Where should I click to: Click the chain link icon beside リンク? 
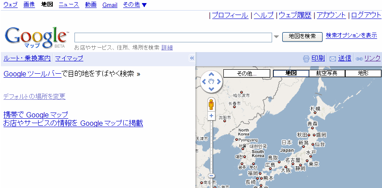[x=359, y=59]
